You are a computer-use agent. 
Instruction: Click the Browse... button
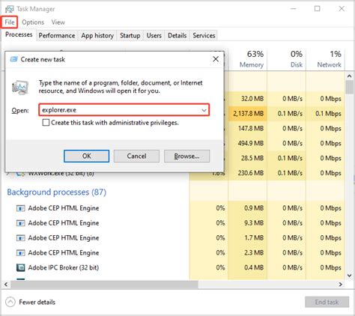pyautogui.click(x=186, y=156)
